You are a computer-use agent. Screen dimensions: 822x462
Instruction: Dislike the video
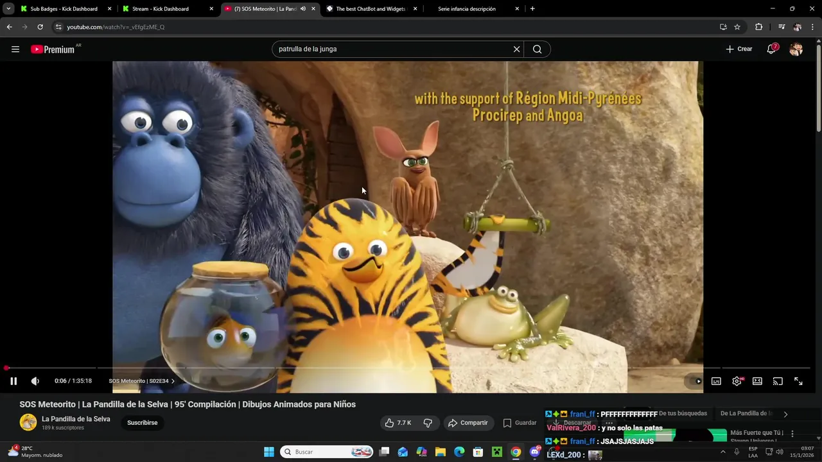pyautogui.click(x=428, y=423)
